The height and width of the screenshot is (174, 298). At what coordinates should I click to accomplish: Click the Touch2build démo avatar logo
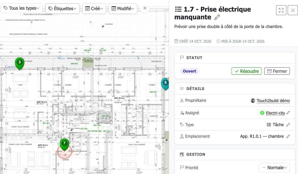tap(253, 101)
